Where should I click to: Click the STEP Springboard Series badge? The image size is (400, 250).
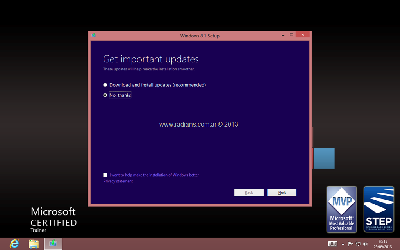click(379, 209)
